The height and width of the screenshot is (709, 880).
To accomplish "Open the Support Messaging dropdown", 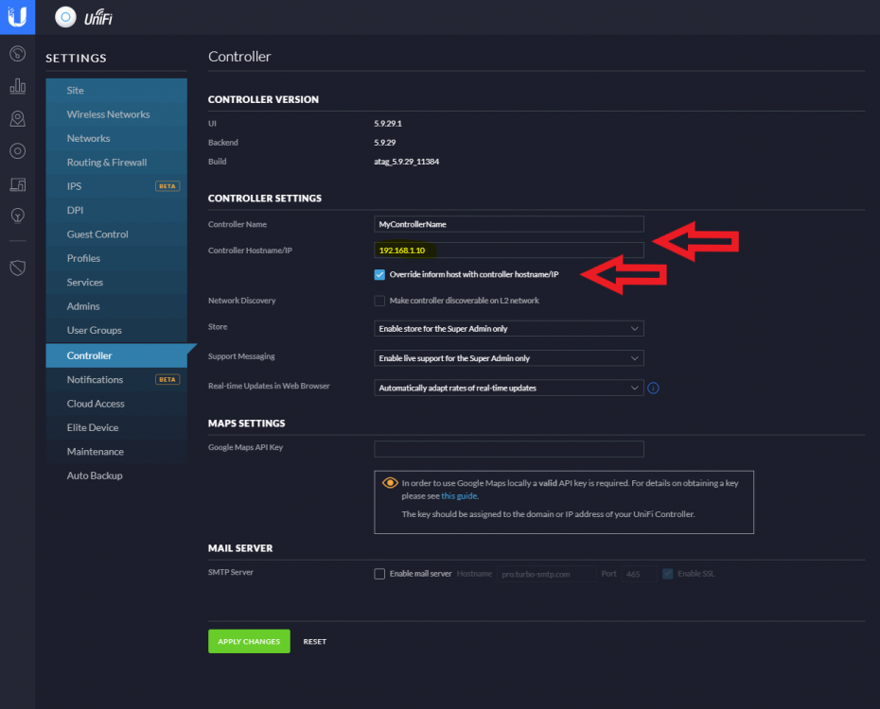I will [508, 358].
